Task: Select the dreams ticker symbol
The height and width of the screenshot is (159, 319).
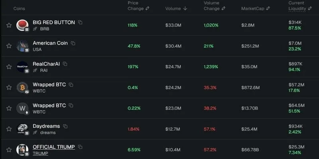Action: (48, 133)
